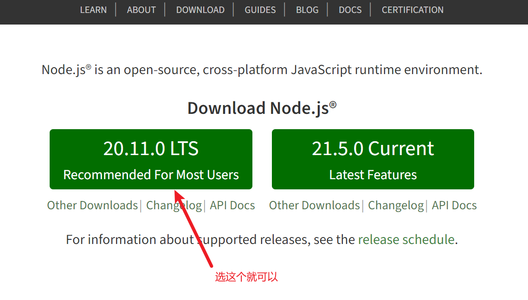Screen dimensions: 528x300
Task: Open the LEARN menu item
Action: pyautogui.click(x=93, y=10)
